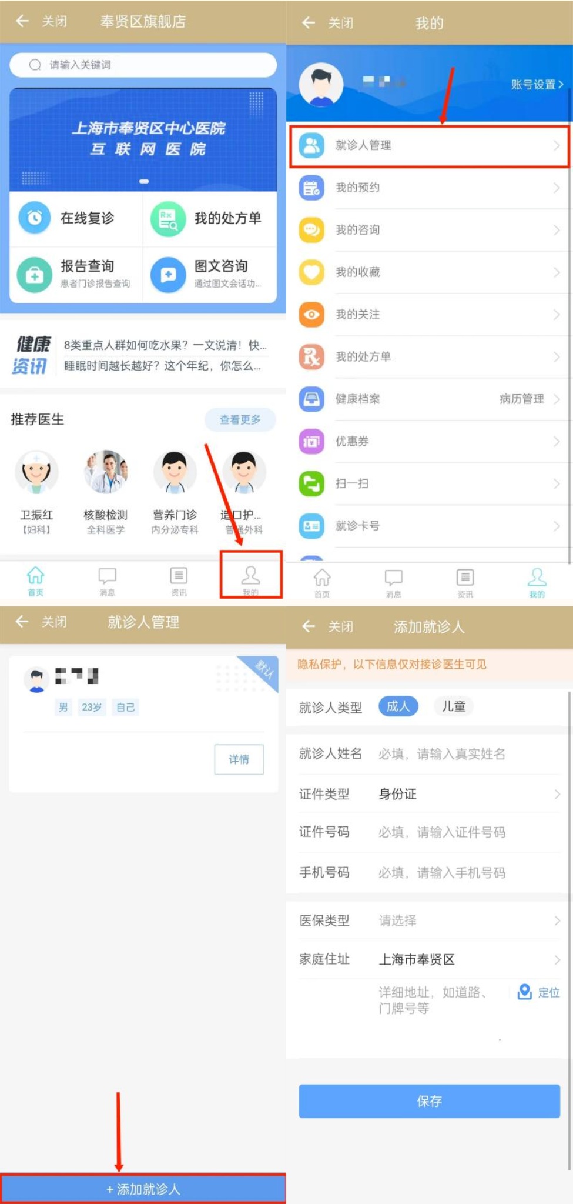Select 卫振红 doctor avatar

[x=36, y=472]
